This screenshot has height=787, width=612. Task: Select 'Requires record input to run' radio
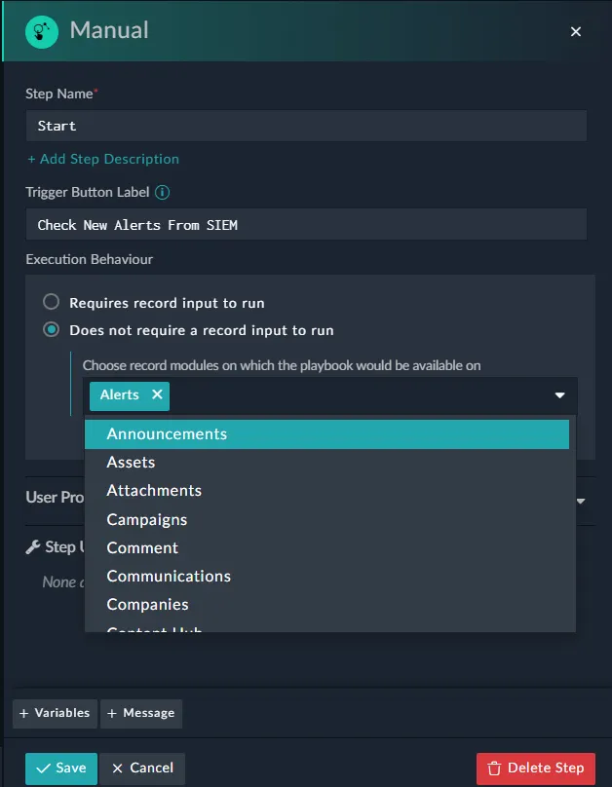point(52,303)
